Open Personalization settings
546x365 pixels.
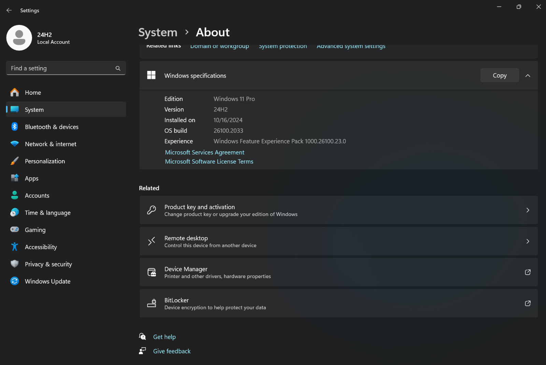coord(66,161)
